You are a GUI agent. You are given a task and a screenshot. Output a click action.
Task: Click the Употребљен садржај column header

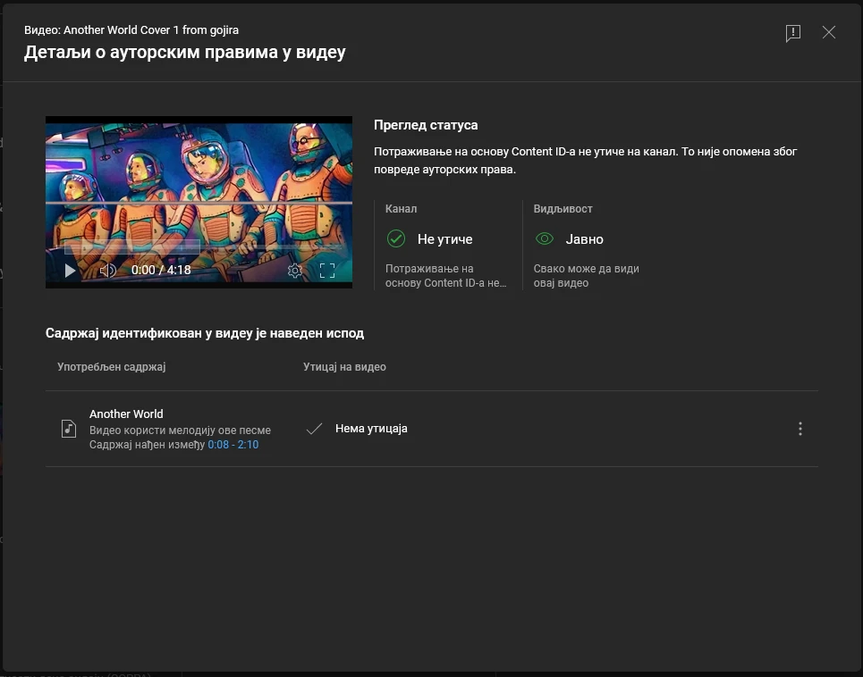[111, 367]
